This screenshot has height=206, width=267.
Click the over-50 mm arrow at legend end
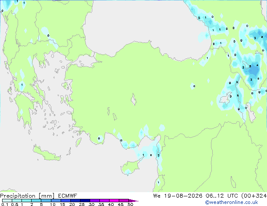click(x=133, y=201)
